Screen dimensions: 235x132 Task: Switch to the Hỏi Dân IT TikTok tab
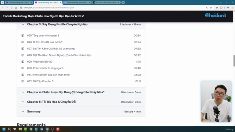(x=106, y=3)
